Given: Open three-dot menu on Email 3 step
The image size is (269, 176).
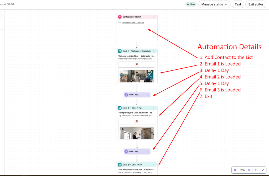Looking at the screenshot, I should pyautogui.click(x=154, y=165).
